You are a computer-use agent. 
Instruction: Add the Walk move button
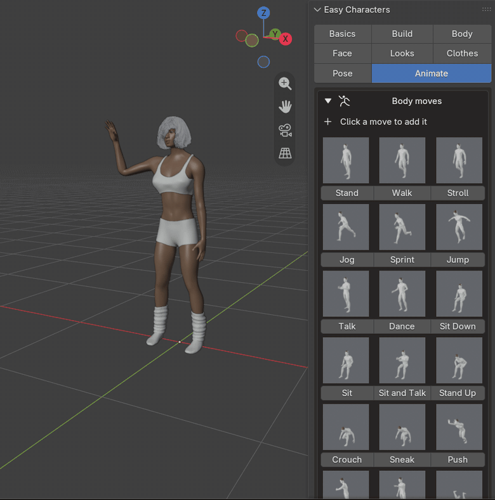tap(402, 193)
